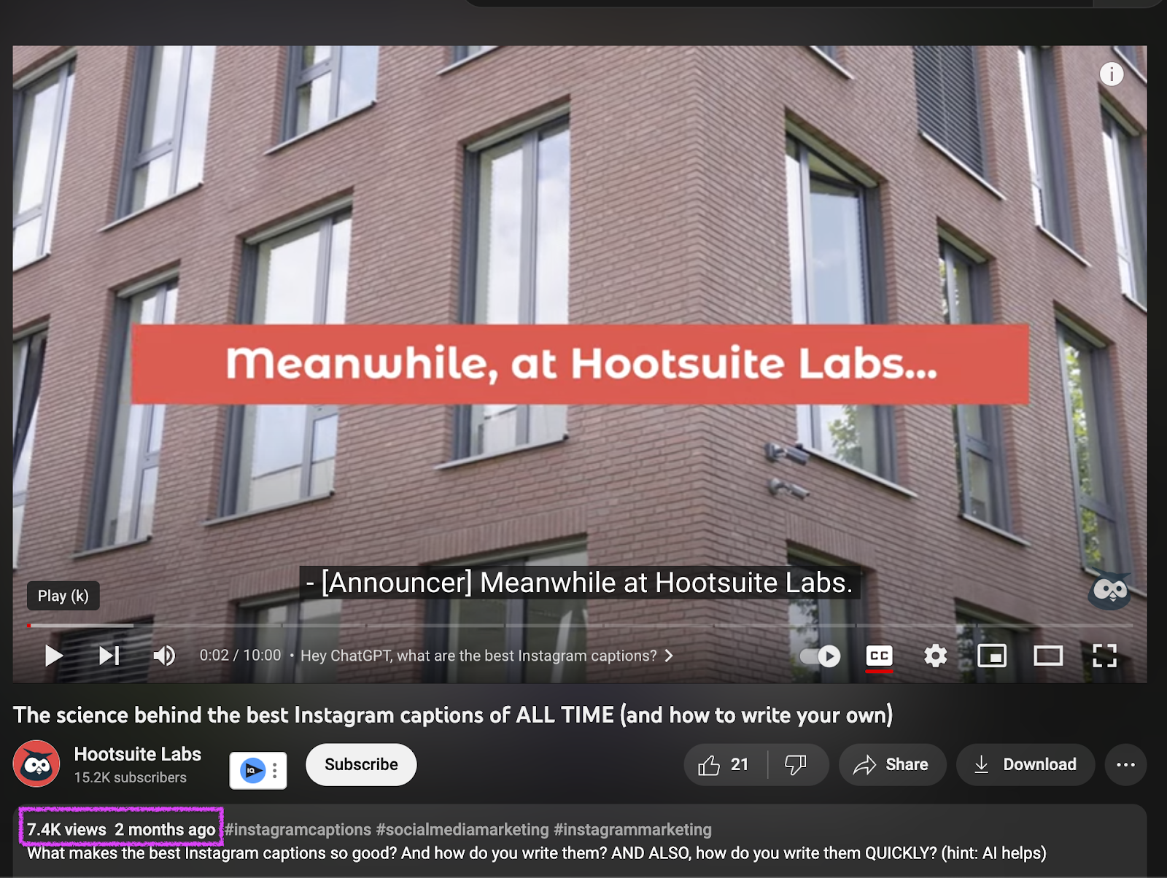Seek along the video progress bar

[x=580, y=625]
